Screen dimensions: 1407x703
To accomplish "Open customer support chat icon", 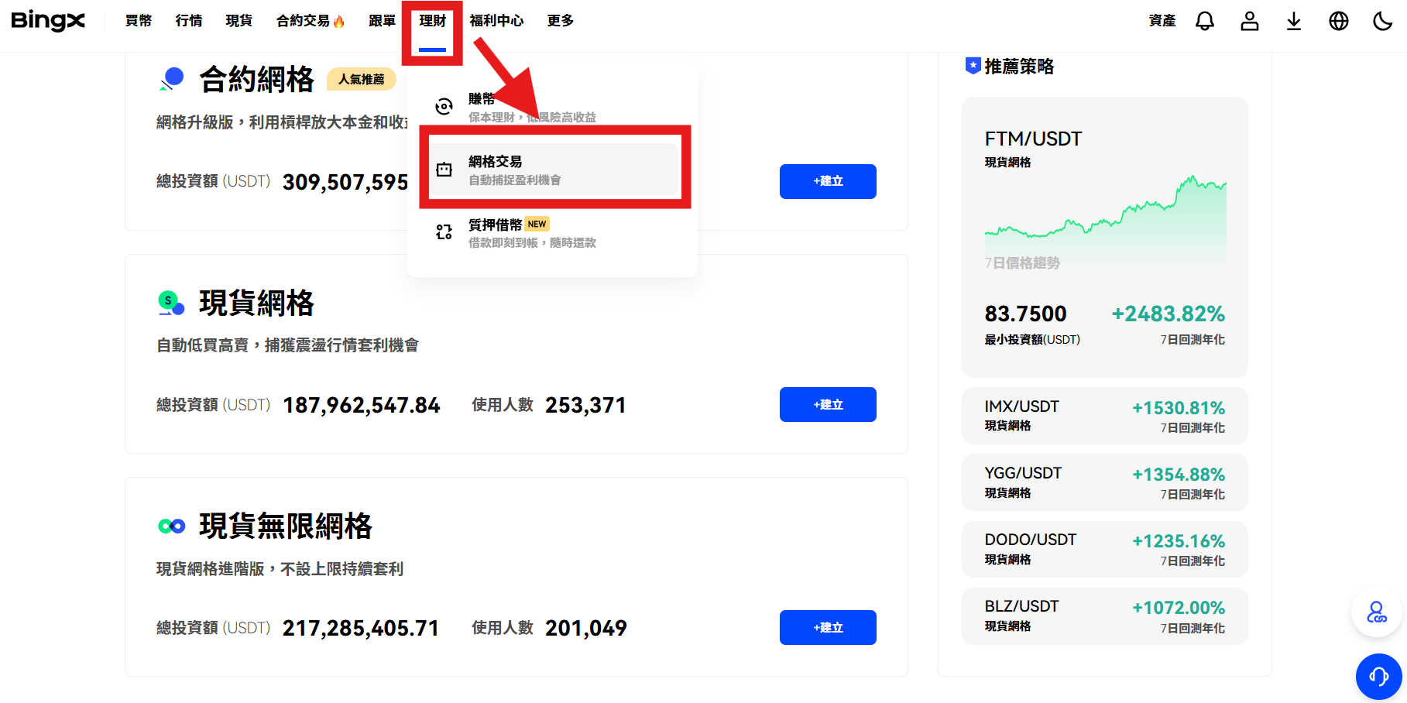I will 1378,677.
